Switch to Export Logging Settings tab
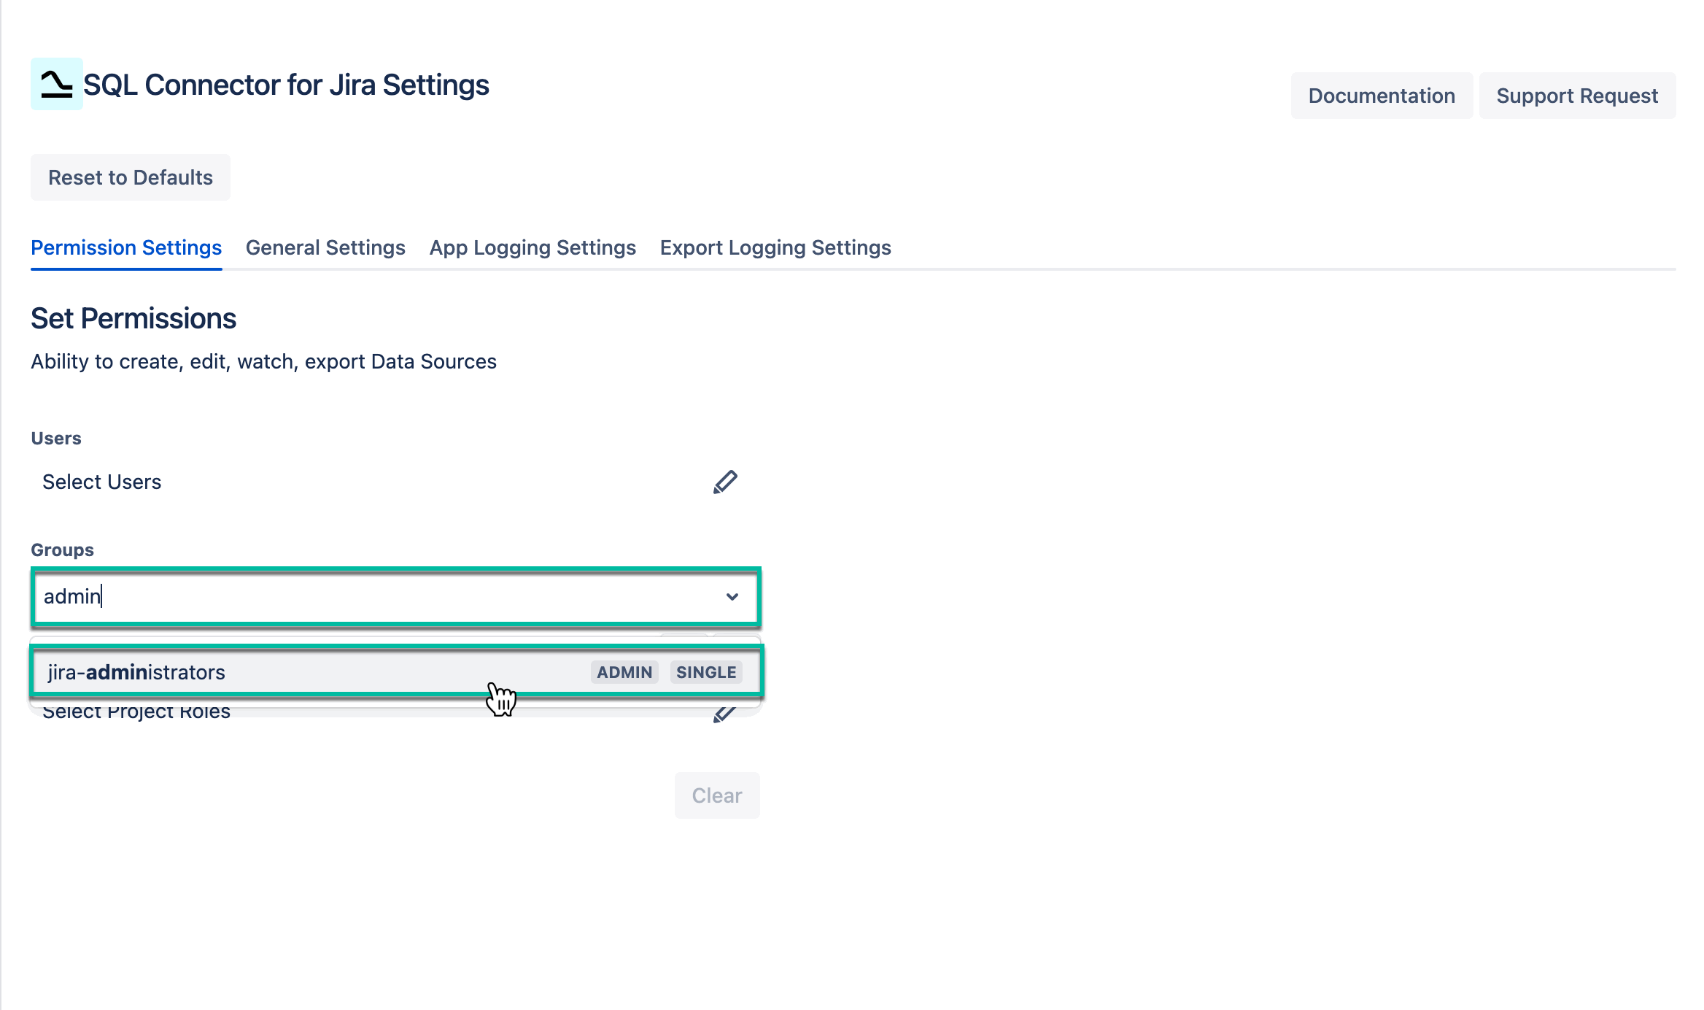This screenshot has height=1010, width=1704. (775, 247)
